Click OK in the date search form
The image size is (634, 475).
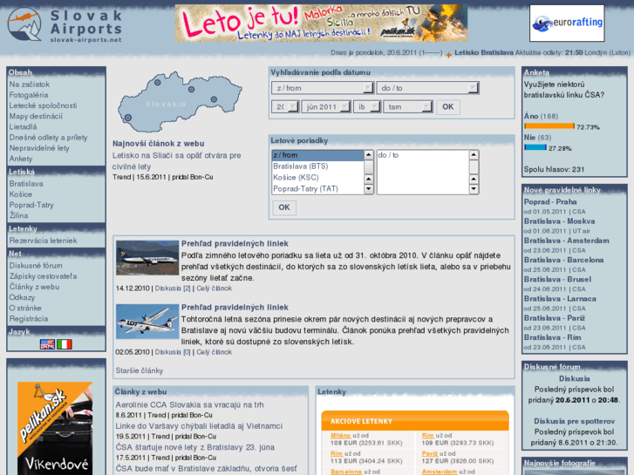click(x=447, y=106)
